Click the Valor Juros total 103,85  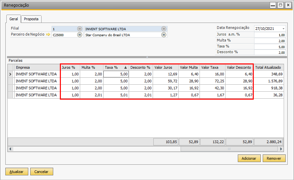(166, 142)
